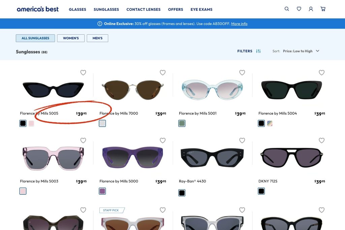The image size is (345, 230).
Task: Open the FILTERS button text
Action: 245,51
